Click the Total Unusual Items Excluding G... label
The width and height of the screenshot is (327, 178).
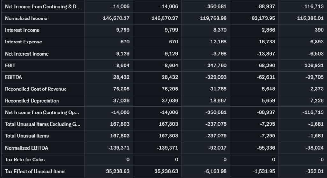(x=42, y=124)
